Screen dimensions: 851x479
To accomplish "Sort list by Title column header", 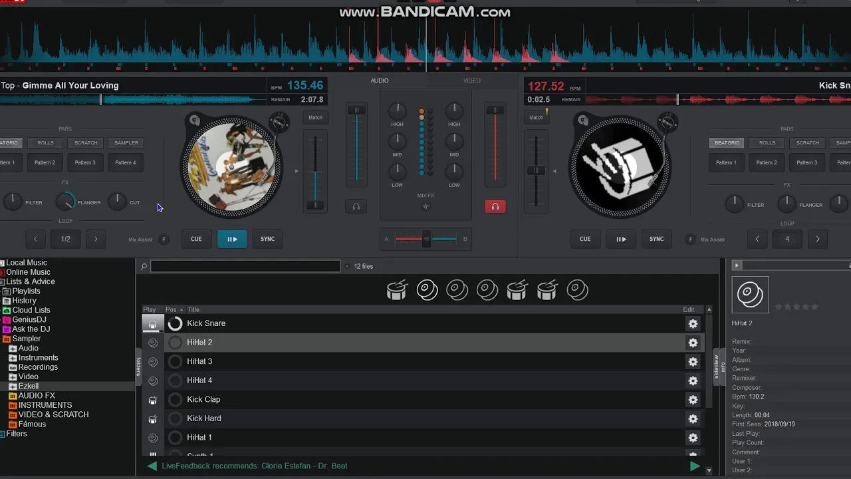I will click(x=193, y=309).
